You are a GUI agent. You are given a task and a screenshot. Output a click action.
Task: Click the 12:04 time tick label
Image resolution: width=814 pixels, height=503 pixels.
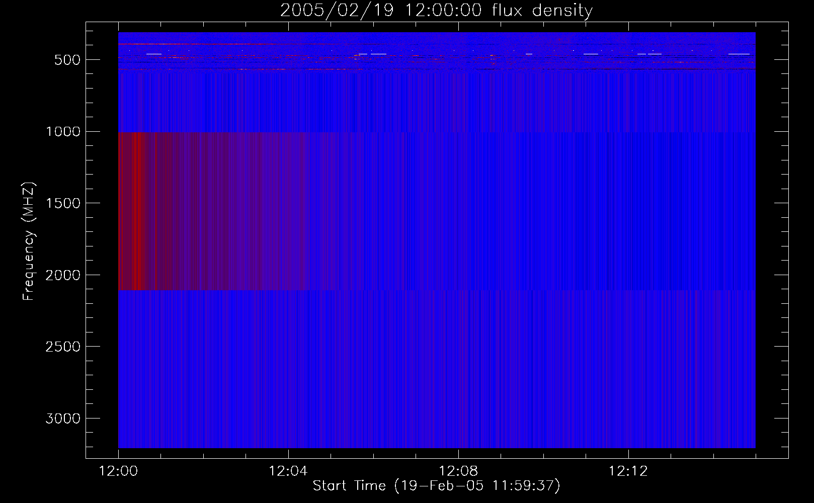(288, 471)
